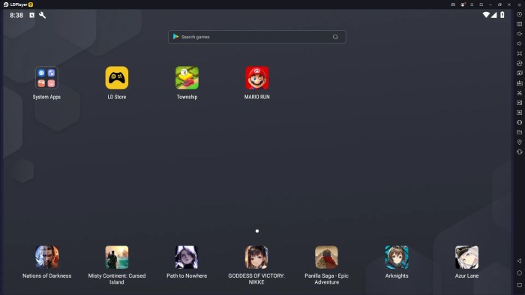Open LDPlayer settings hexagon icon in the sidebar
This screenshot has height=295, width=525.
pos(519,14)
